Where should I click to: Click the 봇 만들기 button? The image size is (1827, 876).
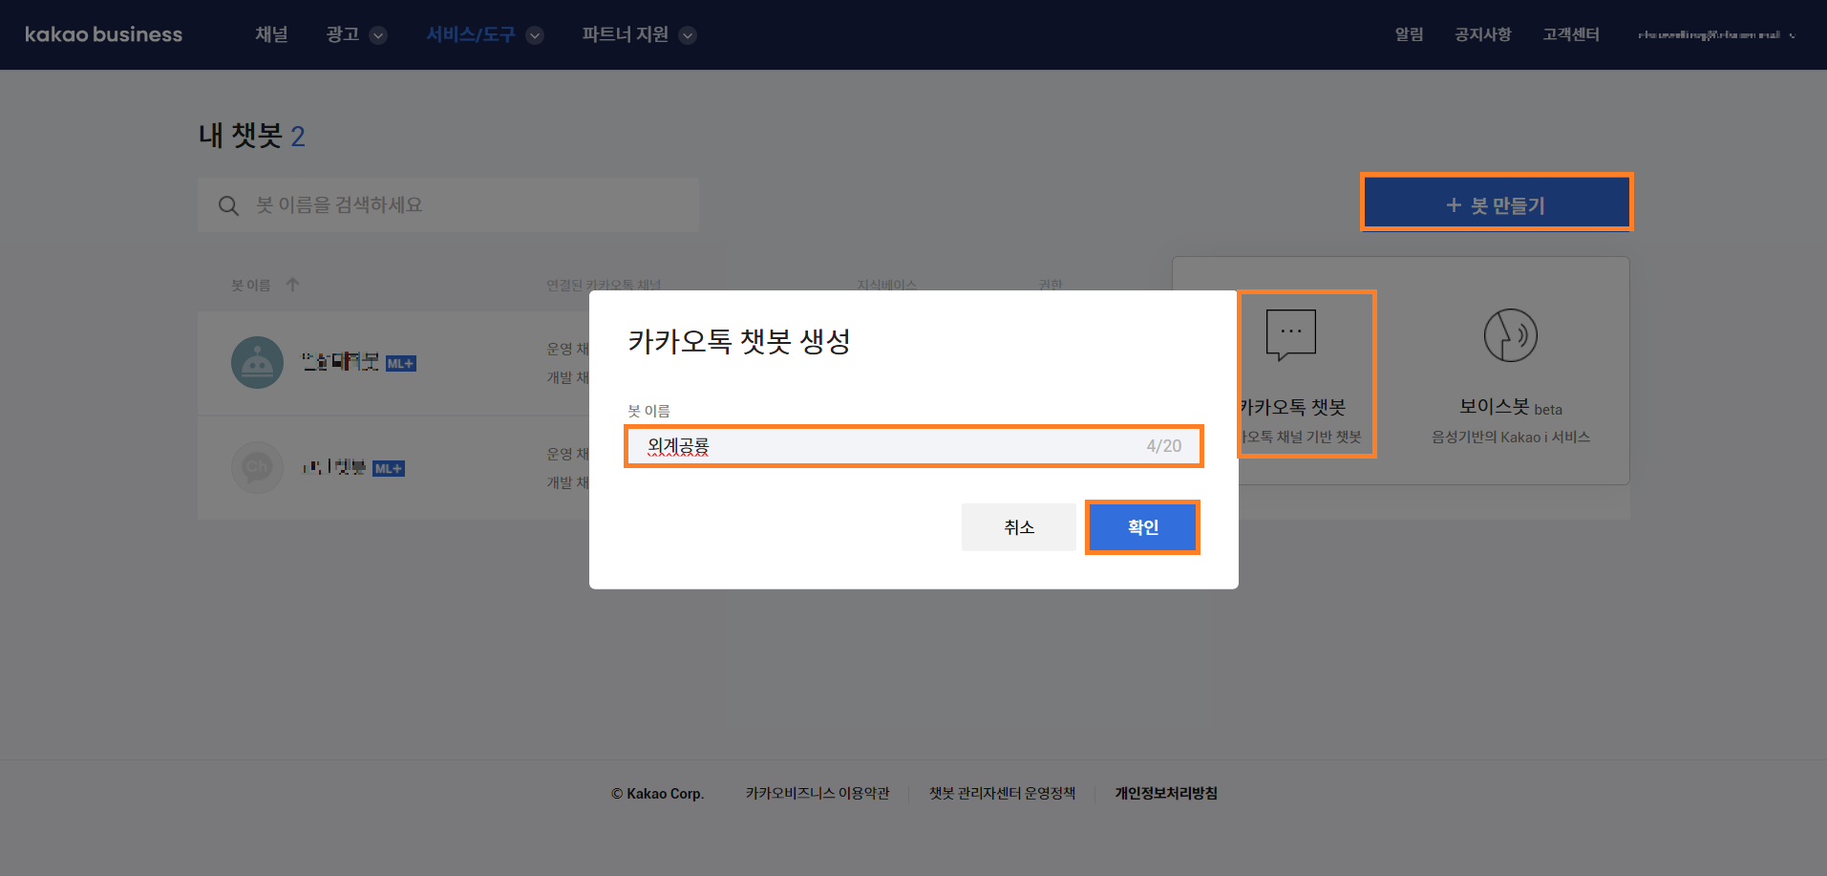(x=1497, y=202)
